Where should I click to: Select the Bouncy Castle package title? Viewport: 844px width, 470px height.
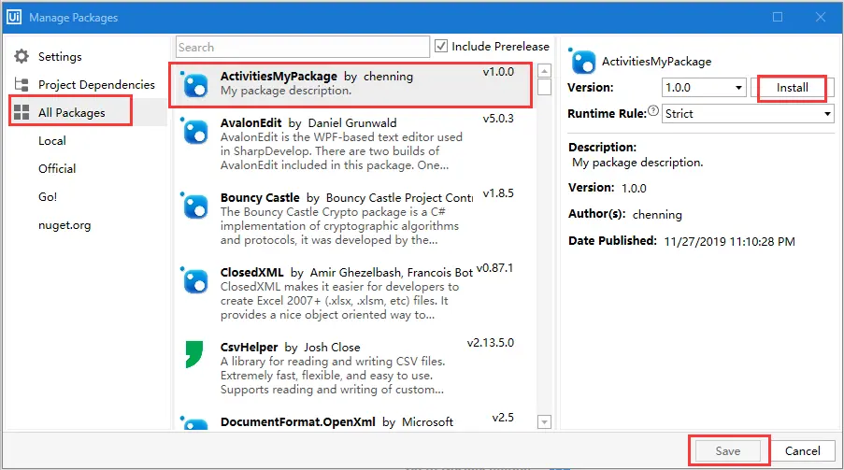(260, 197)
